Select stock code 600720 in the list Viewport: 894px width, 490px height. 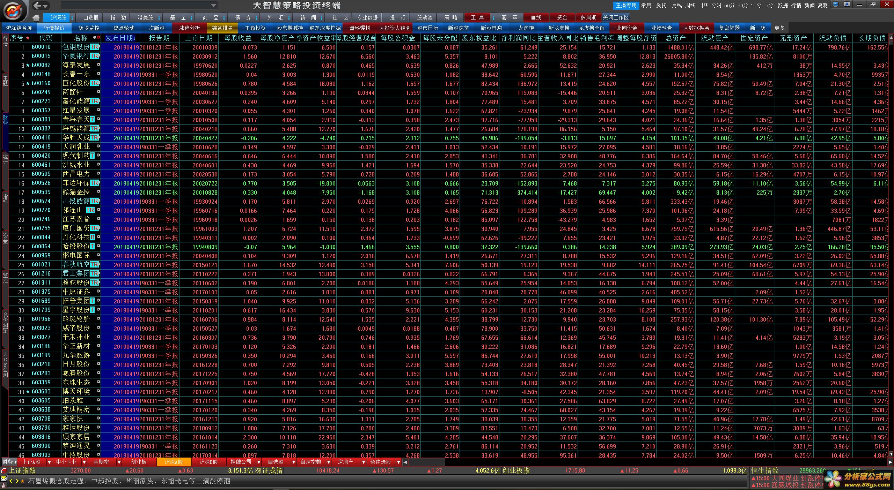point(41,210)
